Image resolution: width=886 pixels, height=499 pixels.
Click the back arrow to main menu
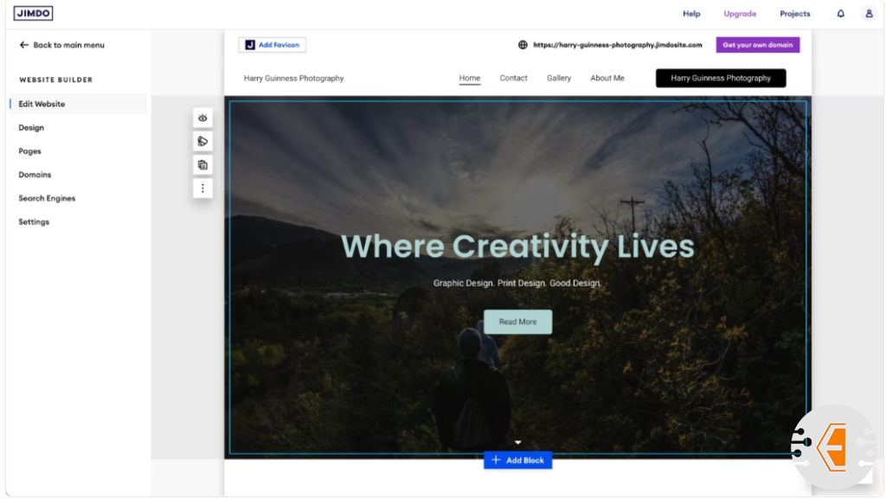pos(24,45)
